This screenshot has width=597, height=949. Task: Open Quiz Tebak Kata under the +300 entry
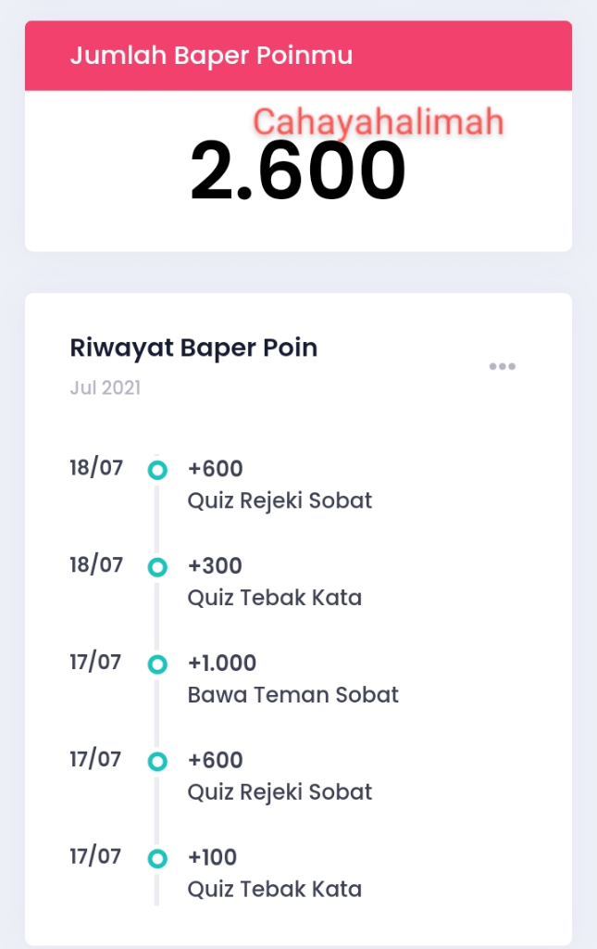click(274, 598)
